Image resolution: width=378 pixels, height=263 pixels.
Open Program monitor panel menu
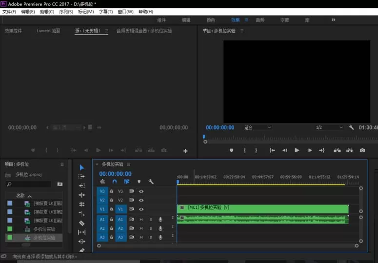pos(242,31)
